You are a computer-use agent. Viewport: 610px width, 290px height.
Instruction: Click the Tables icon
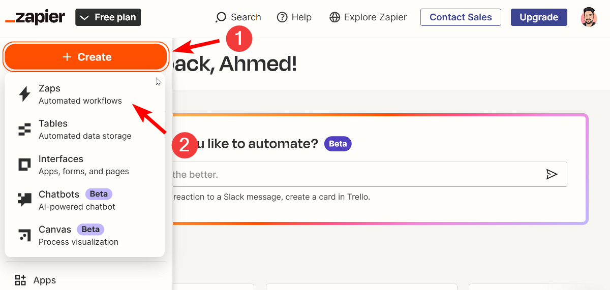coord(24,130)
